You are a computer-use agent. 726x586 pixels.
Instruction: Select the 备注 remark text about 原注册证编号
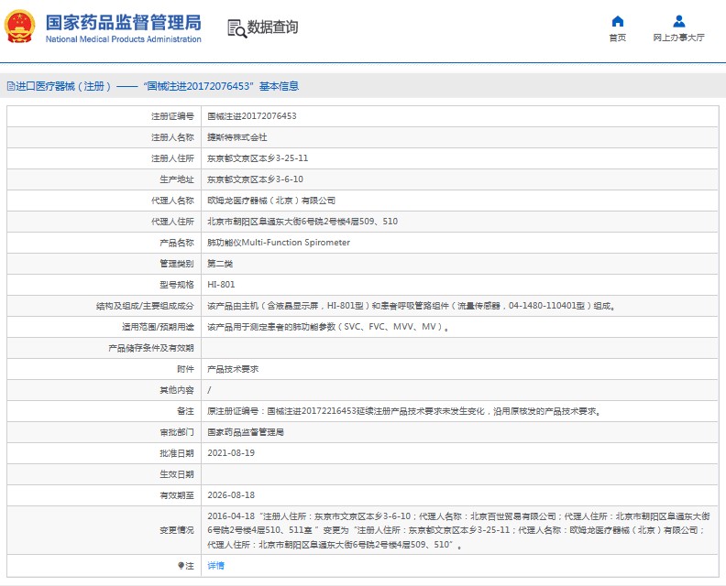(403, 411)
